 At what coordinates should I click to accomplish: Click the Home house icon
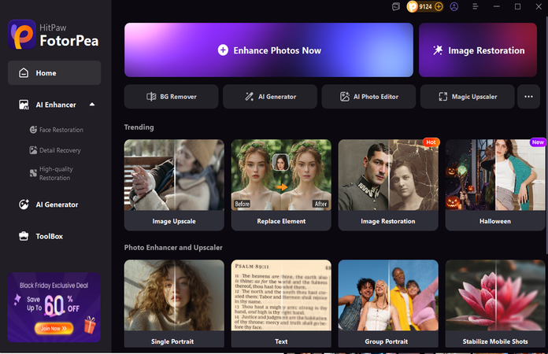[x=24, y=73]
